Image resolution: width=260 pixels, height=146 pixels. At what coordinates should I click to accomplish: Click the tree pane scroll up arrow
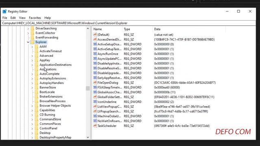tap(88, 29)
